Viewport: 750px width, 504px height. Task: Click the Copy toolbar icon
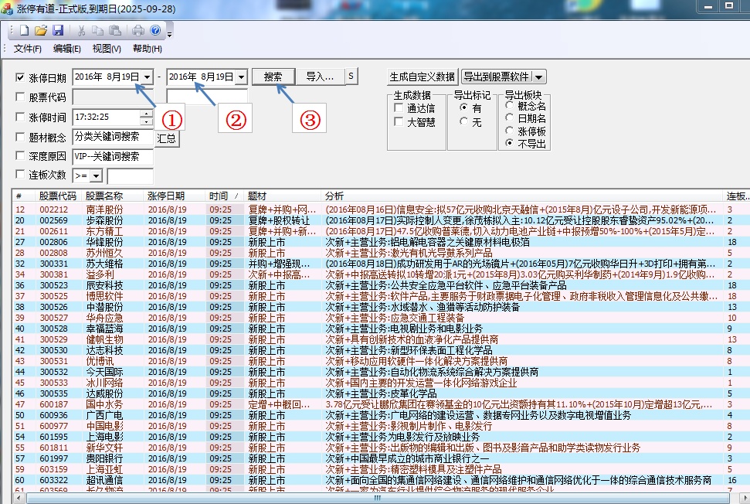pos(97,31)
